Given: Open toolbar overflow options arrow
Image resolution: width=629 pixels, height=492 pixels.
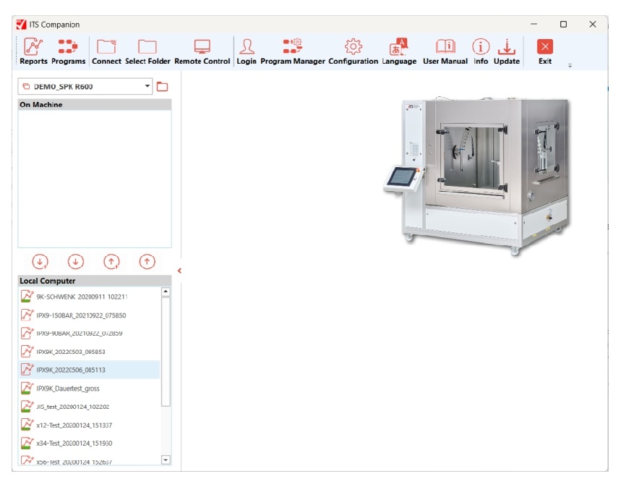Looking at the screenshot, I should click(x=569, y=66).
